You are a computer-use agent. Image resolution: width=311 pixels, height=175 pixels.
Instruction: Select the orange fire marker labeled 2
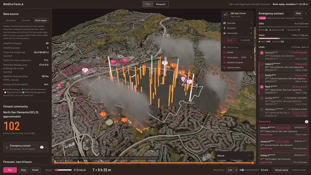(x=103, y=114)
